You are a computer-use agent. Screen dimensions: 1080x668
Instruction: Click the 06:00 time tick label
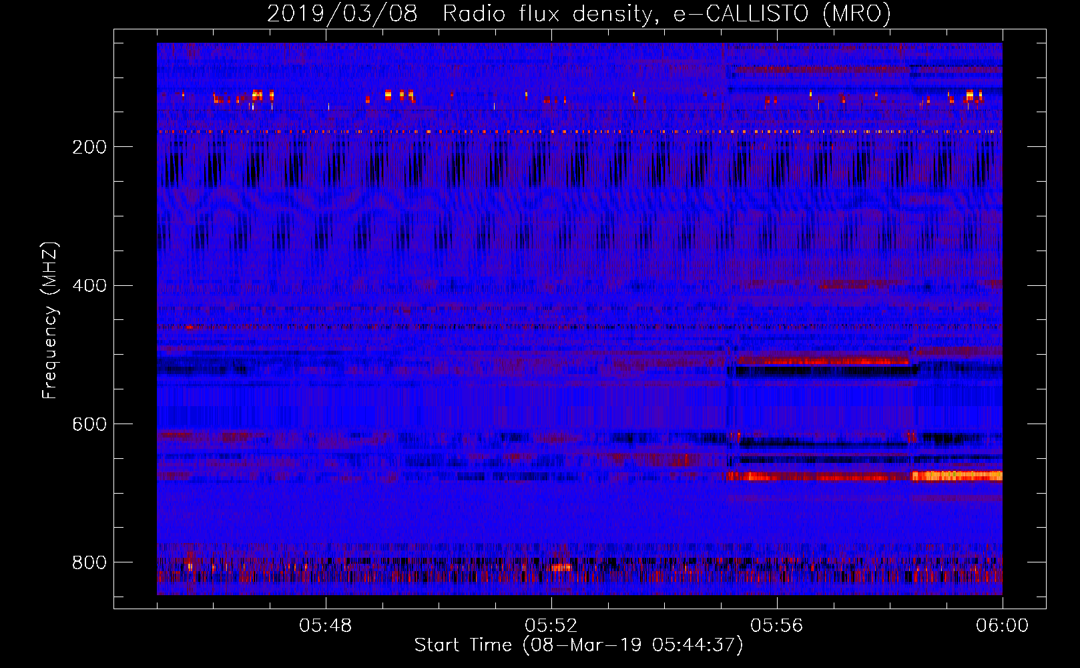tap(1002, 626)
